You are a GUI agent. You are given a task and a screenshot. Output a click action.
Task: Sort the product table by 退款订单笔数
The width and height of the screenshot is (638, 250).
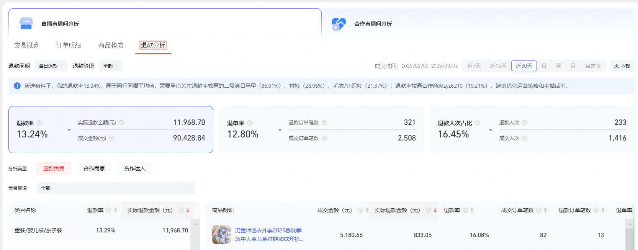click(603, 210)
